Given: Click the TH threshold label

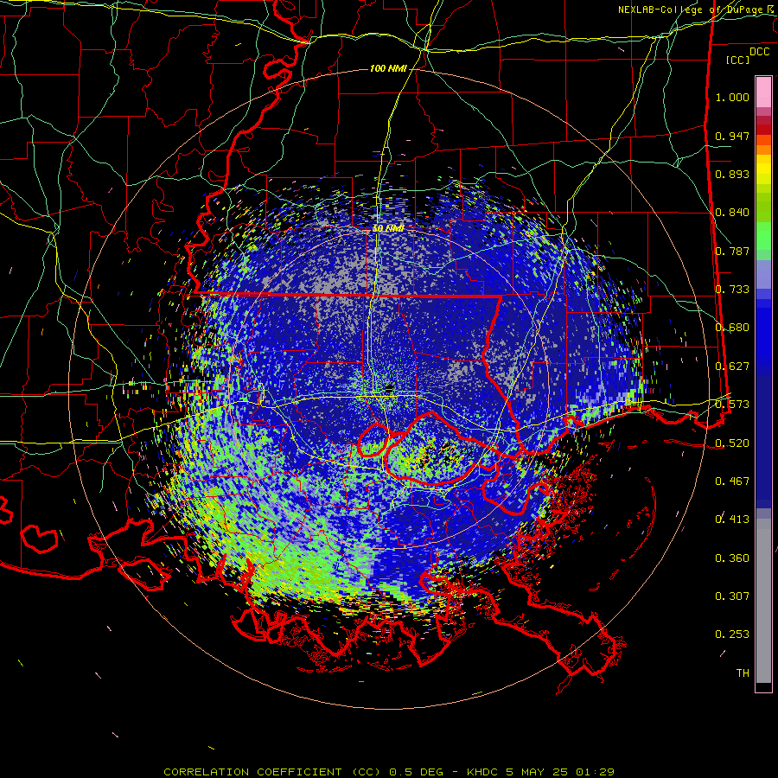Looking at the screenshot, I should [743, 673].
